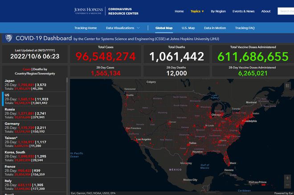The width and height of the screenshot is (294, 195).
Task: Click the search input field
Action: (286, 11)
